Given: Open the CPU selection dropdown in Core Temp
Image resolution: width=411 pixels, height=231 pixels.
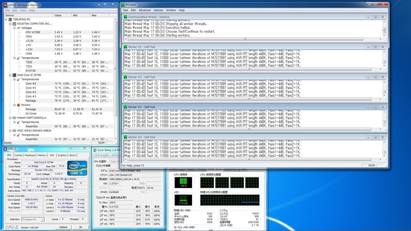Looking at the screenshot, I should pos(115,161).
